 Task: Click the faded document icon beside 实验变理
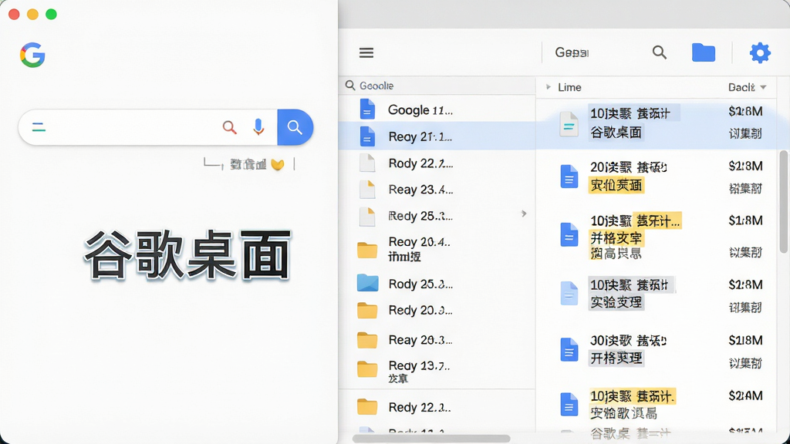[x=569, y=294]
